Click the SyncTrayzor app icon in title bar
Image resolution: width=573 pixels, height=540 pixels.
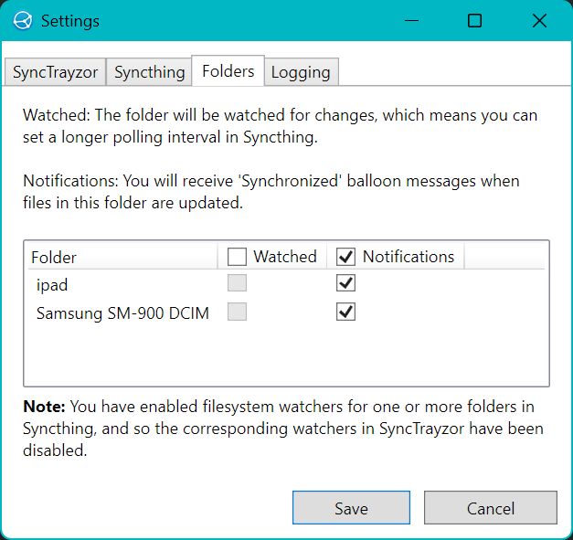click(23, 20)
